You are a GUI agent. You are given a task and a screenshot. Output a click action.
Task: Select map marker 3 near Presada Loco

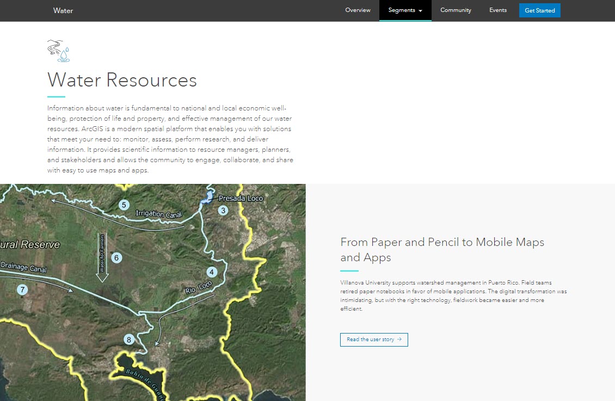223,210
